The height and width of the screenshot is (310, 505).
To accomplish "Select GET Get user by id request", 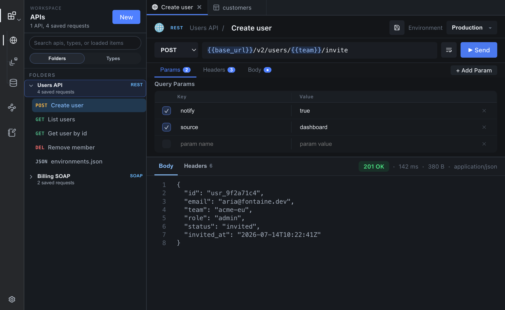I will click(89, 134).
